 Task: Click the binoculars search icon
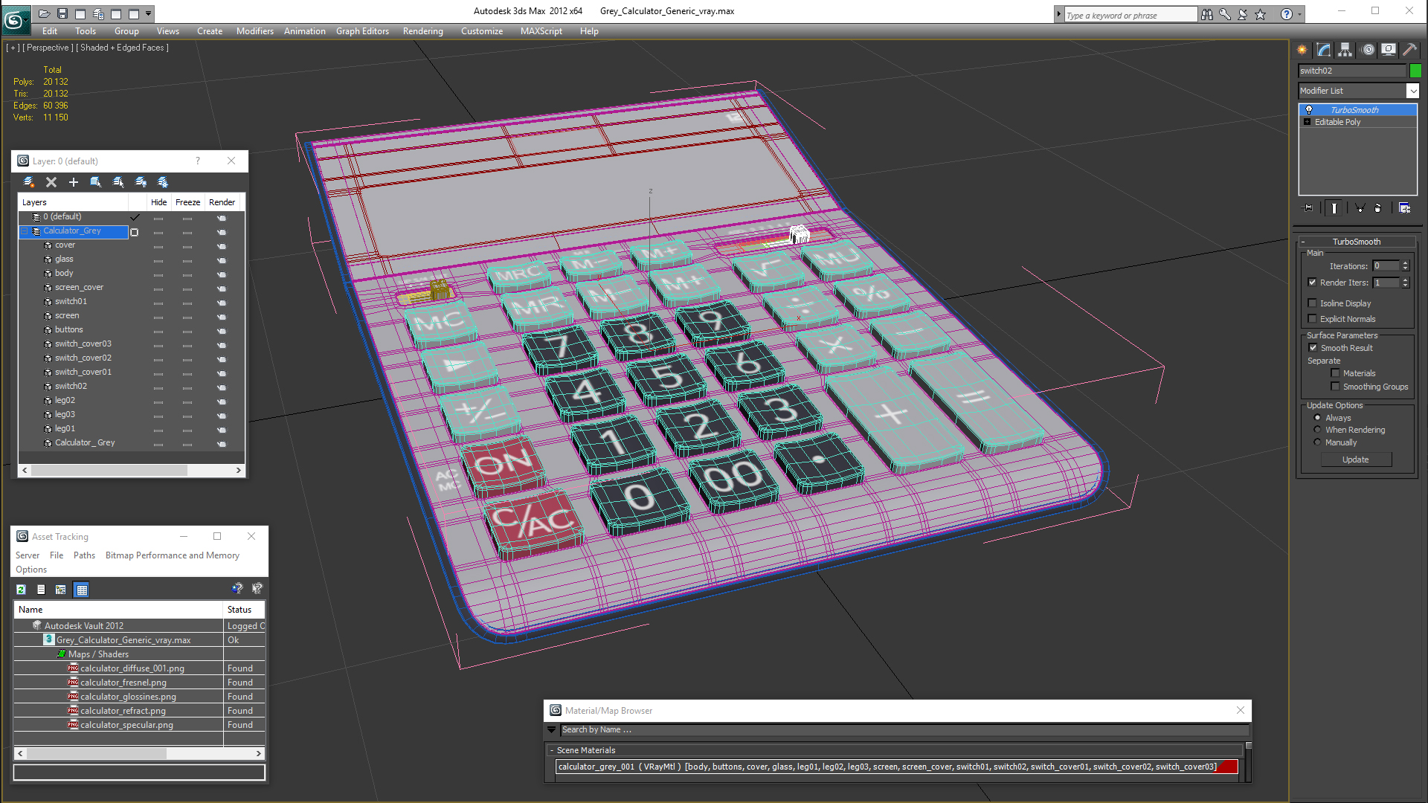pyautogui.click(x=1207, y=14)
